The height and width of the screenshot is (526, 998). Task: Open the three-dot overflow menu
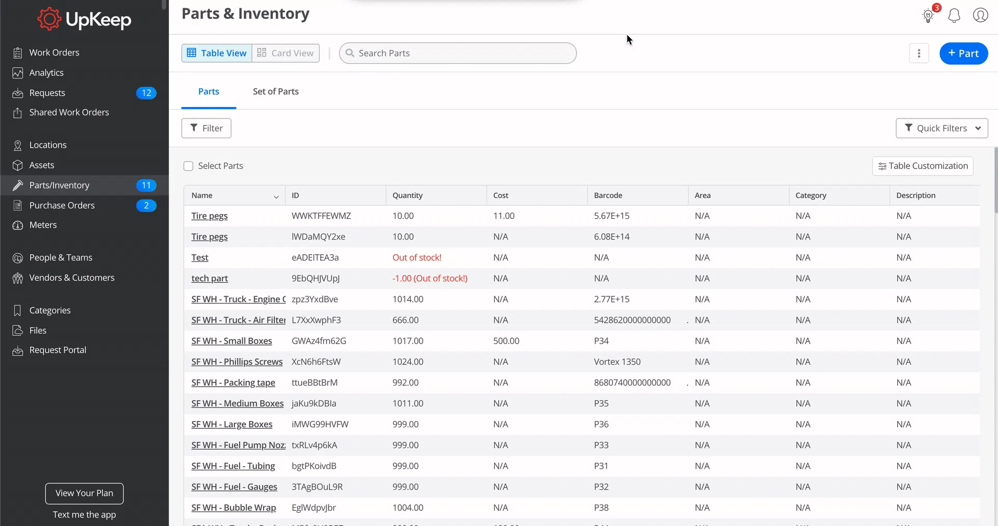[x=919, y=53]
